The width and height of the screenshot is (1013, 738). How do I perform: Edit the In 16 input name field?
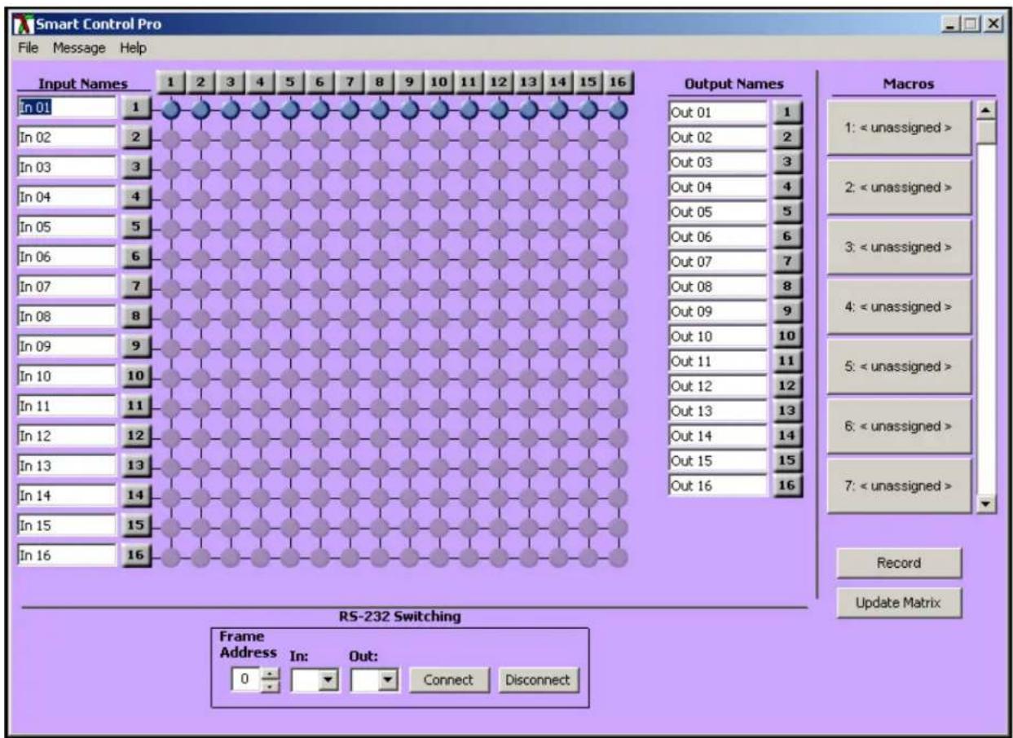pos(67,556)
